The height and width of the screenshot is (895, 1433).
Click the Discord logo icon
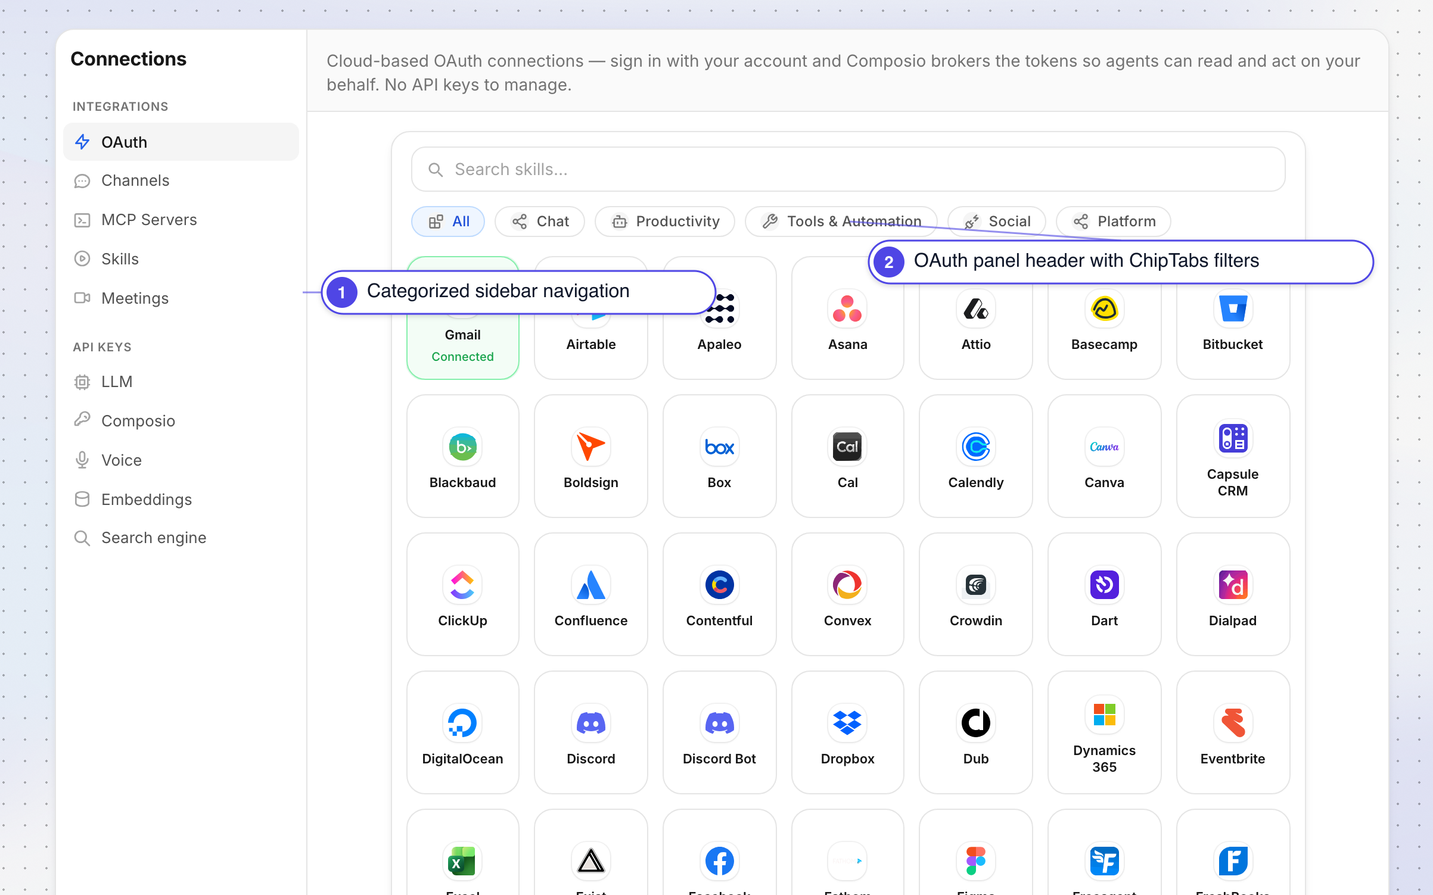click(591, 723)
